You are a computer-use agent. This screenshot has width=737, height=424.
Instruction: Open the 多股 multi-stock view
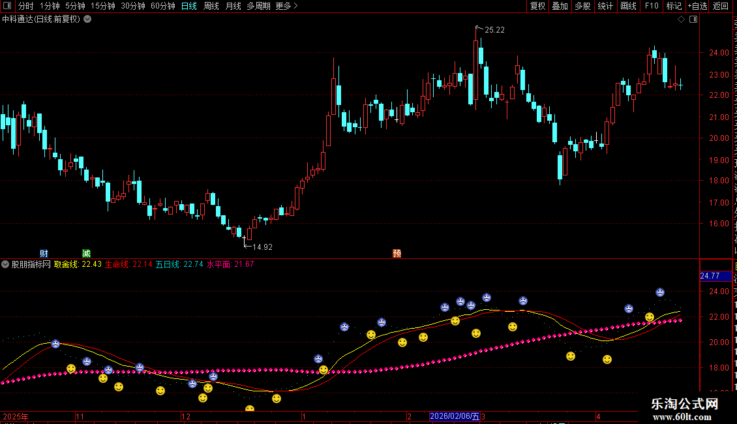[x=582, y=6]
